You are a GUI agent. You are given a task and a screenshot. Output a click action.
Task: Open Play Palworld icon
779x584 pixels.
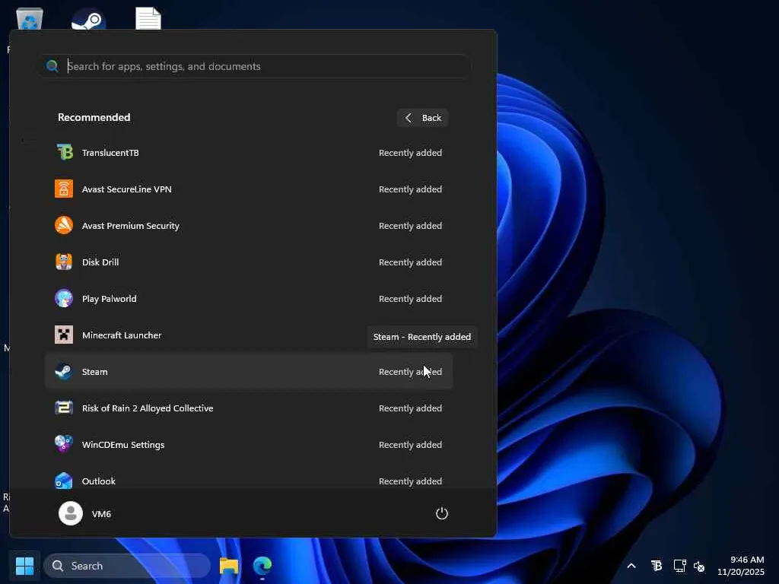[64, 298]
